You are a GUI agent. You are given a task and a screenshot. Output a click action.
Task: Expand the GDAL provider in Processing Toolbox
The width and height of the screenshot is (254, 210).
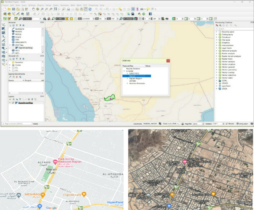[x=217, y=81]
